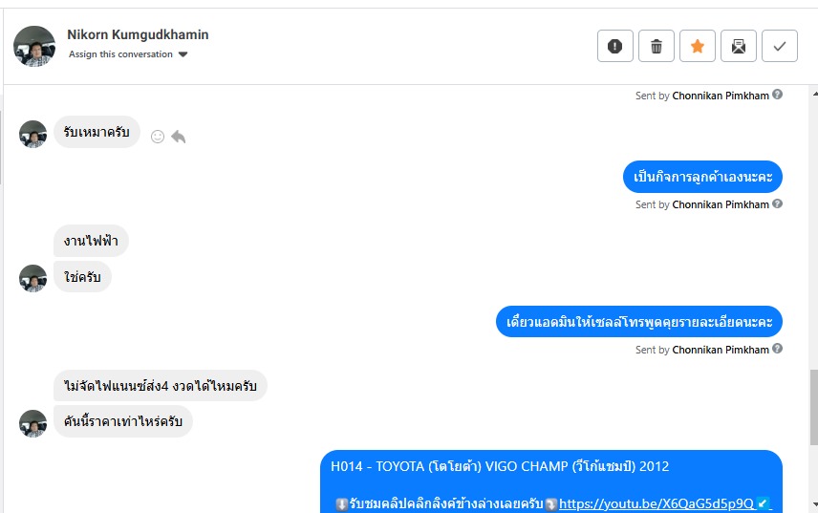The height and width of the screenshot is (513, 818).
Task: Expand the Assign this conversation dropdown
Action: click(x=128, y=54)
